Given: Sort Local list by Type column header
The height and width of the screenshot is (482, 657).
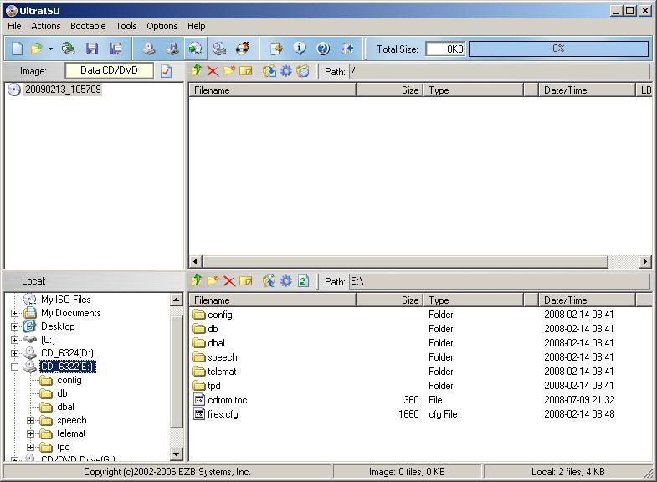Looking at the screenshot, I should click(x=474, y=300).
